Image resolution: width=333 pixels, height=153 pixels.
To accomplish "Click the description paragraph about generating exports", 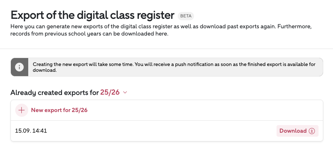I will click(x=159, y=27).
